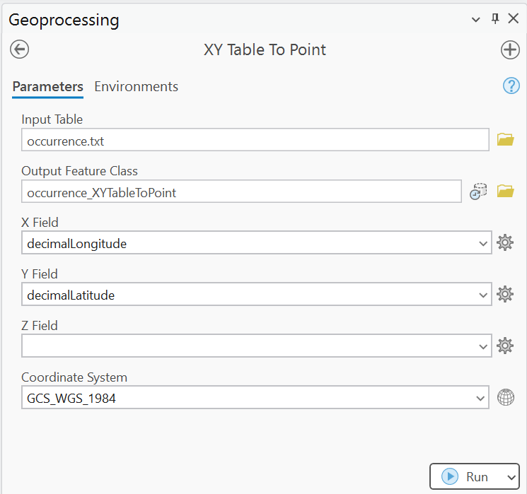This screenshot has width=527, height=494.
Task: Expand the X Field dropdown
Action: (483, 243)
